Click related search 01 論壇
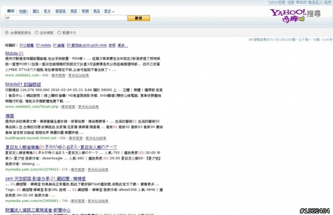Viewport: 333px width, 215px height. [x=59, y=45]
